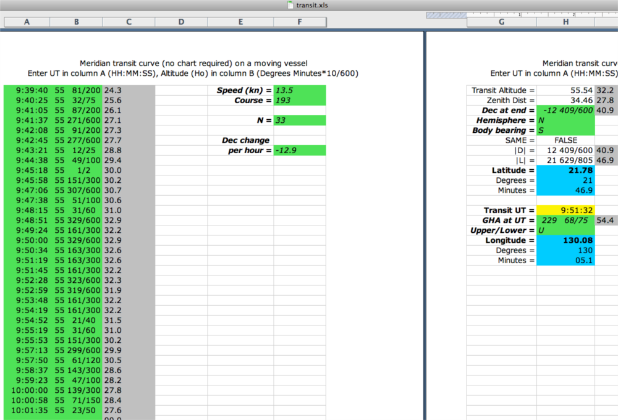Select the Speed (kn) value cell 13.5
618x420 pixels.
point(299,90)
